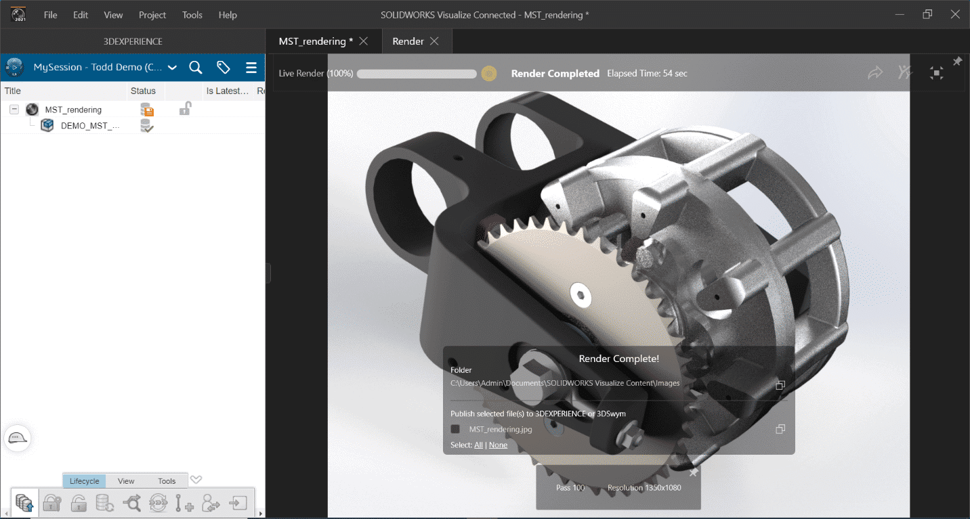Click the unlocked padlock icon for MST_rendering
Image resolution: width=970 pixels, height=519 pixels.
click(x=185, y=108)
